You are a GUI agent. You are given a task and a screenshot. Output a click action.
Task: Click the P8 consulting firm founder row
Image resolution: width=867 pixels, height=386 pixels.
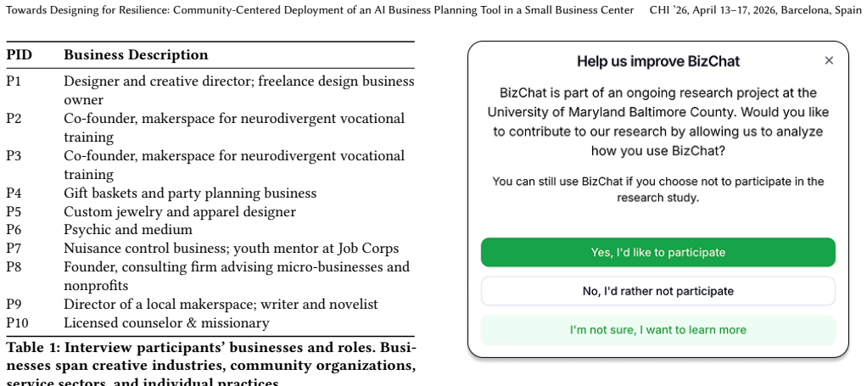[x=210, y=276]
